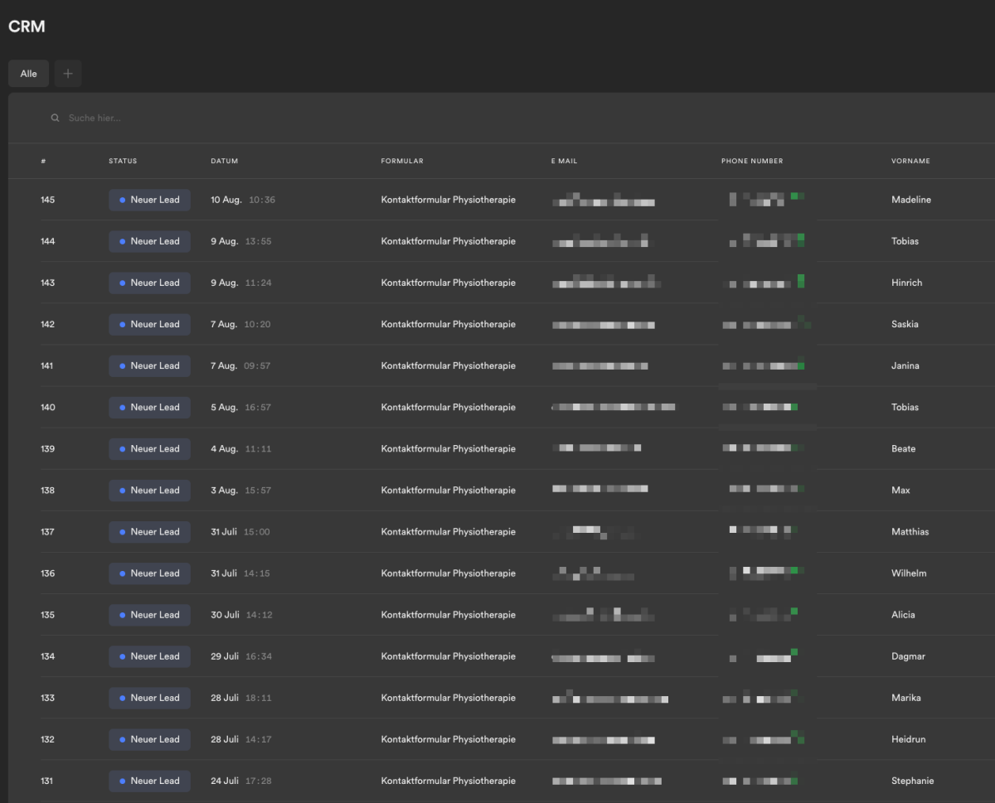
Task: Click date 24 Juli 17:28
Action: [x=240, y=780]
